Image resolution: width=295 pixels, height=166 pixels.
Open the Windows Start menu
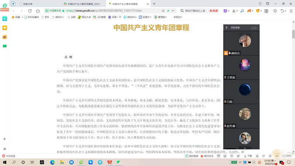5,162
